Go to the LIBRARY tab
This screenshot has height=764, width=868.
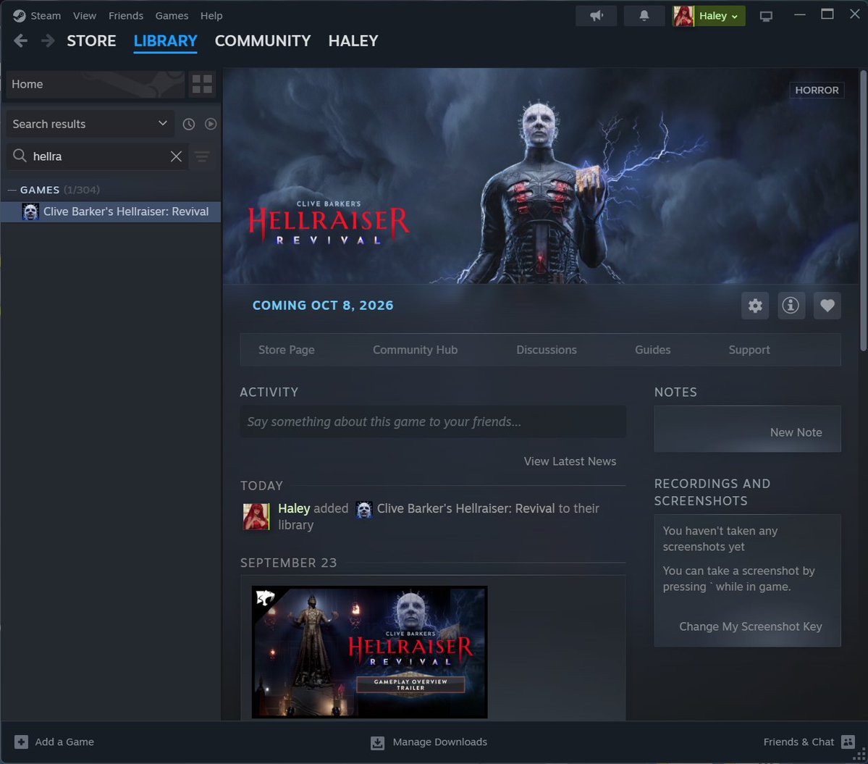pos(166,41)
